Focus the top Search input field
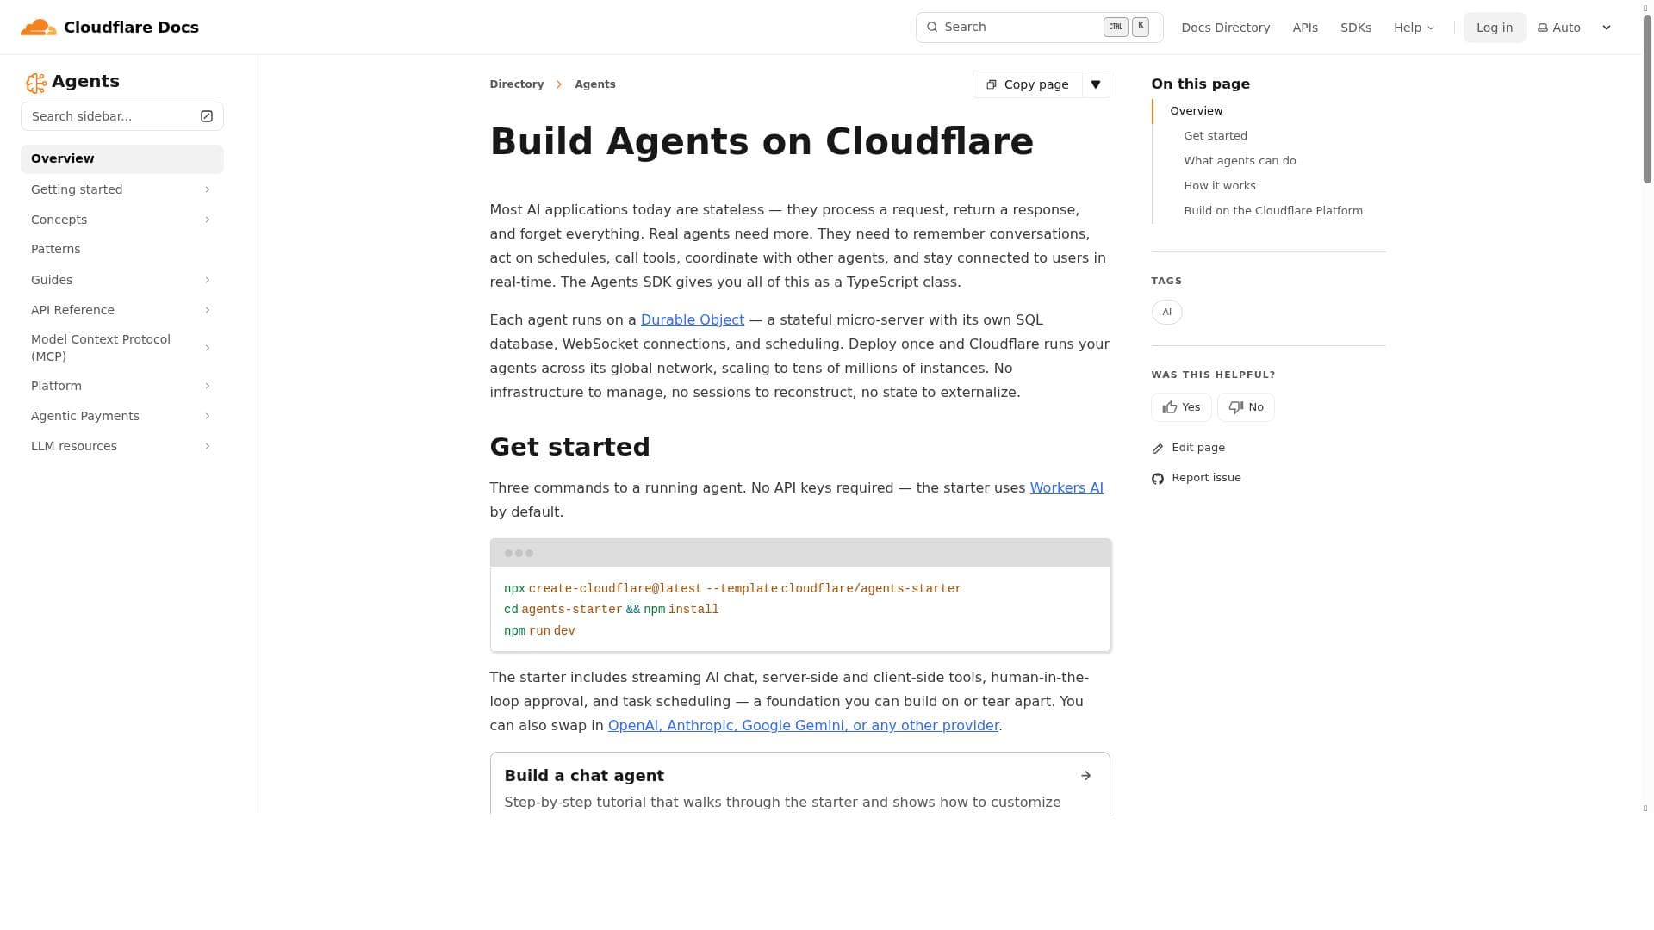1654x930 pixels. click(1017, 28)
